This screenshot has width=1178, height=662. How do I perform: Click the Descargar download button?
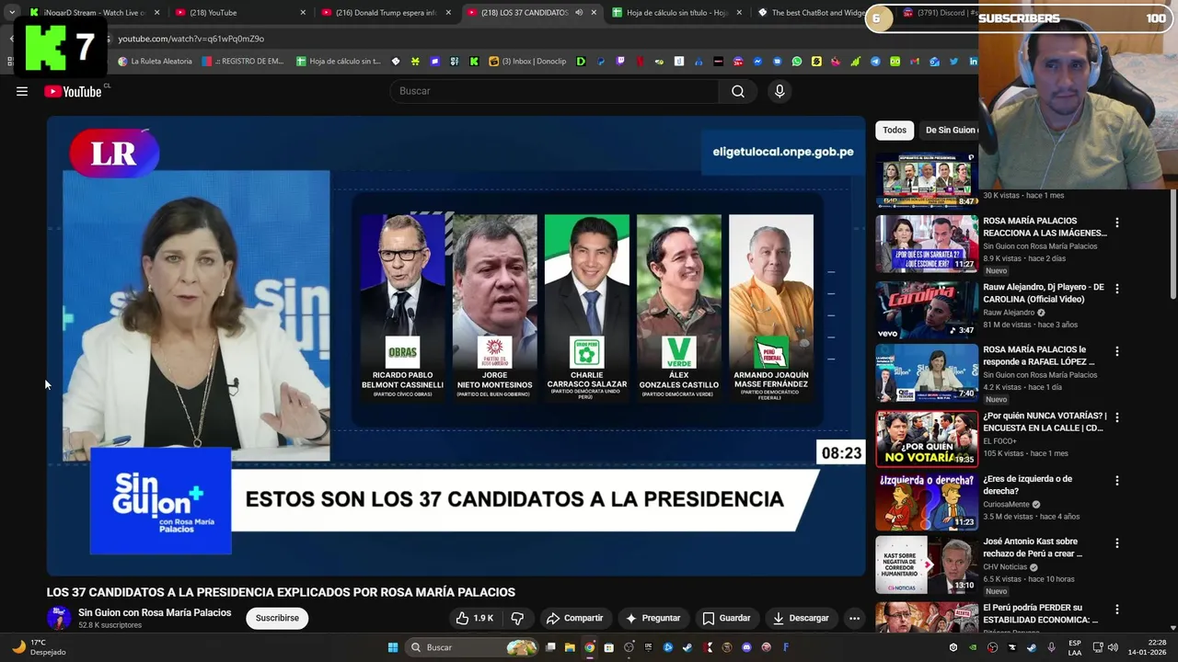click(x=801, y=618)
